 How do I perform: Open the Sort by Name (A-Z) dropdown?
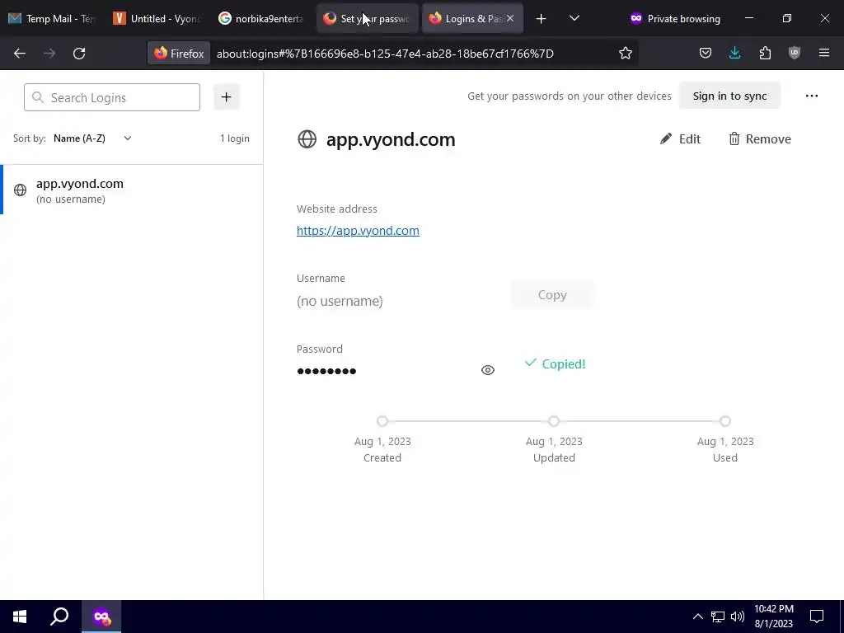tap(92, 138)
